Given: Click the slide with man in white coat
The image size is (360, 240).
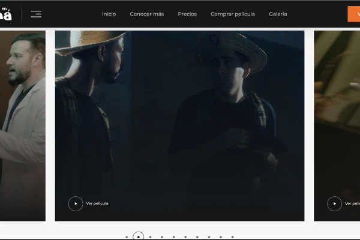Looking at the screenshot, I should click(23, 126).
